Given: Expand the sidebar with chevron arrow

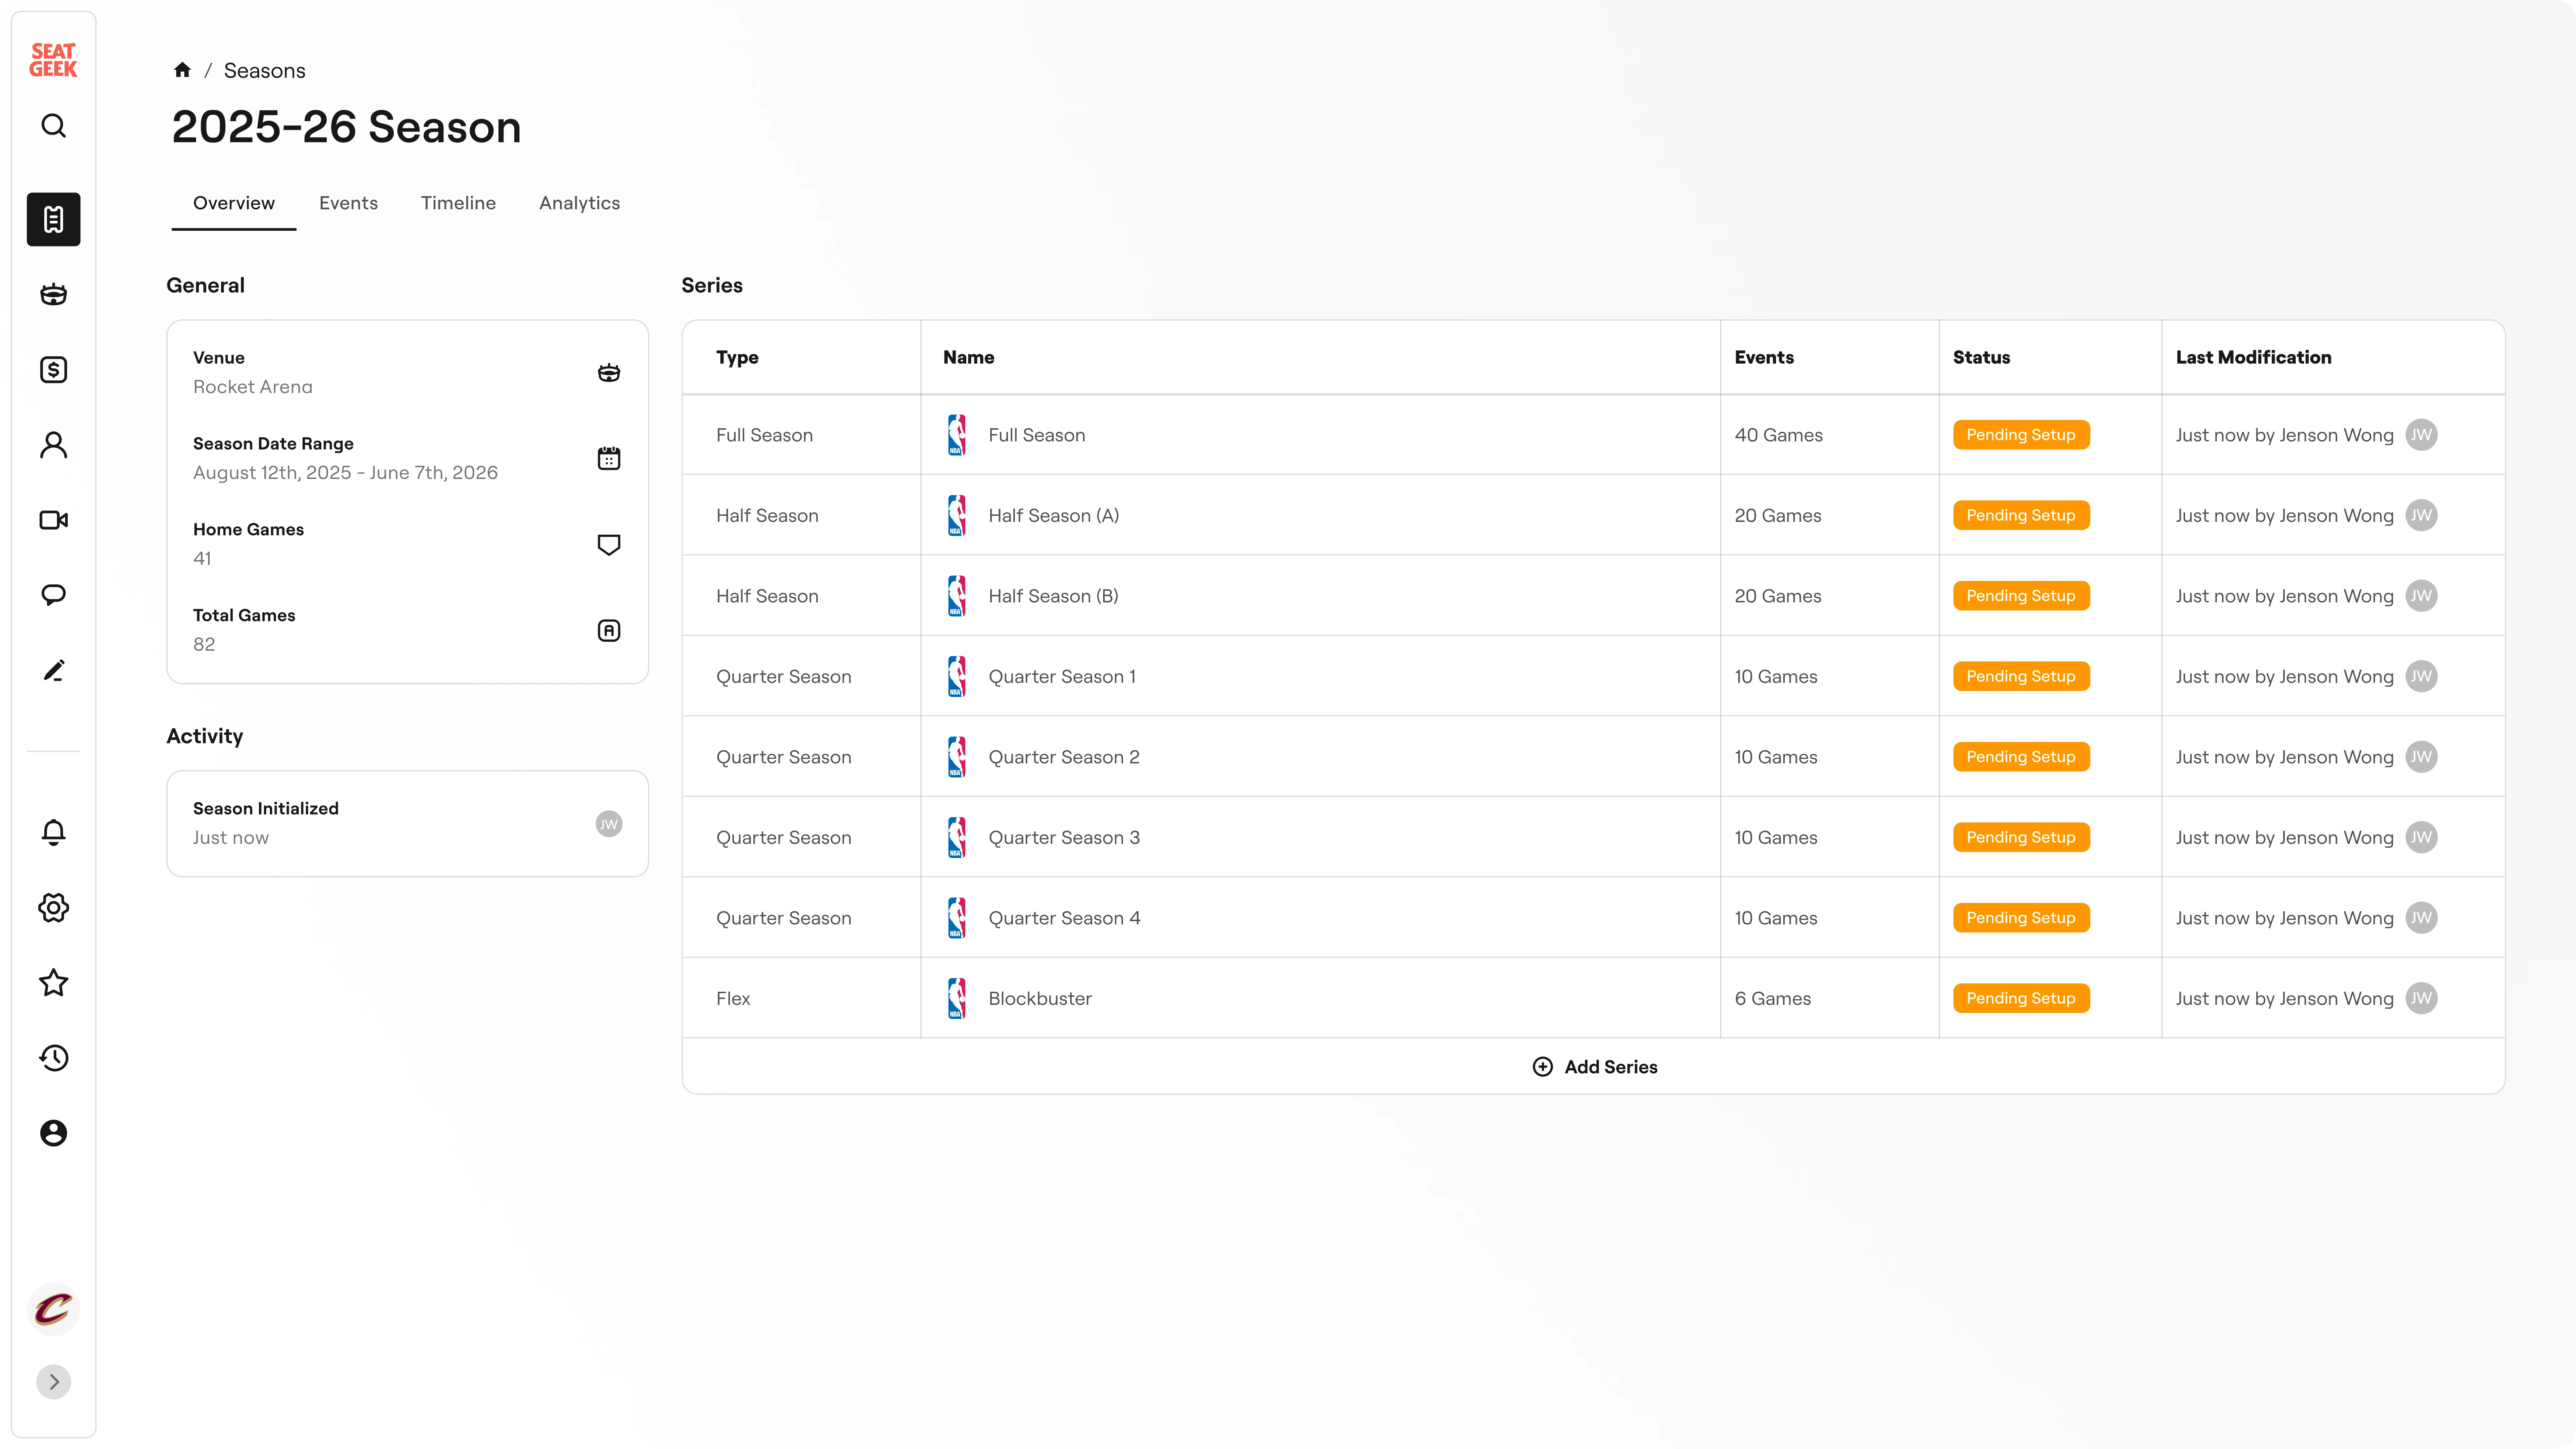Looking at the screenshot, I should coord(53,1382).
